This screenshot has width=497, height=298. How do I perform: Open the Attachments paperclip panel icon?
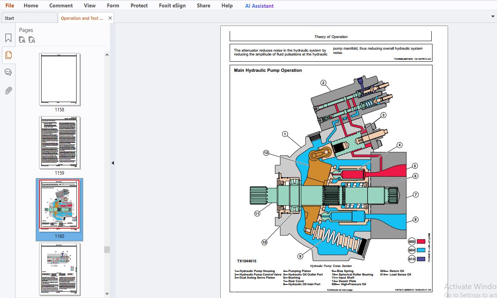point(8,90)
